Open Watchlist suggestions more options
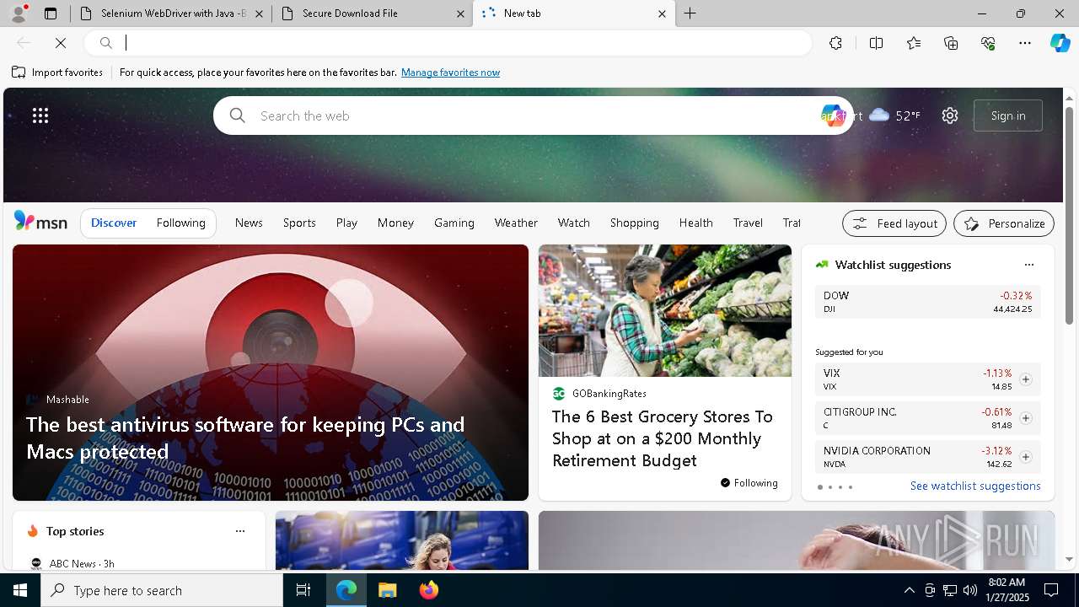This screenshot has width=1079, height=607. point(1028,265)
